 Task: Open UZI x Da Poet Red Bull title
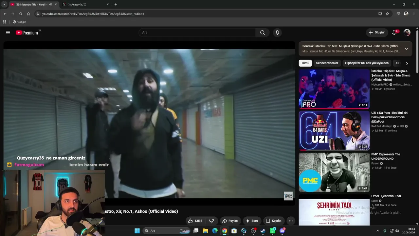390,117
